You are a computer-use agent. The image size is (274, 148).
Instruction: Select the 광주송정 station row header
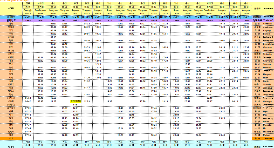[x=11, y=108]
